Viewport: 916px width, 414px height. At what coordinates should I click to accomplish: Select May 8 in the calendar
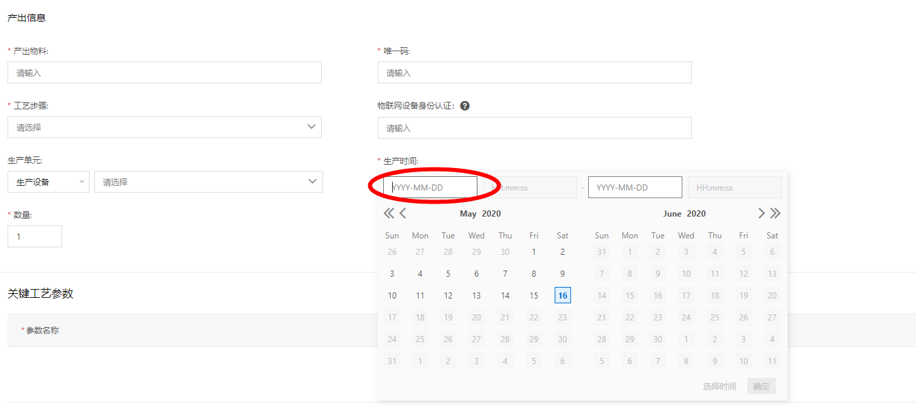click(x=534, y=273)
